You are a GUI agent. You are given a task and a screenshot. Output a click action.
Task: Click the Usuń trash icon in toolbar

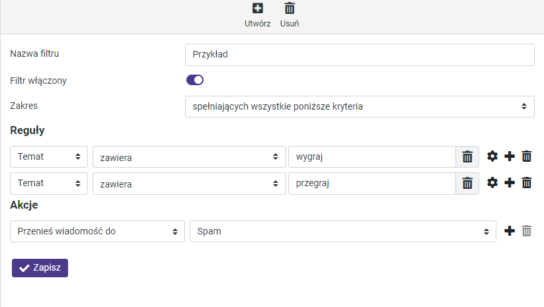pyautogui.click(x=290, y=9)
